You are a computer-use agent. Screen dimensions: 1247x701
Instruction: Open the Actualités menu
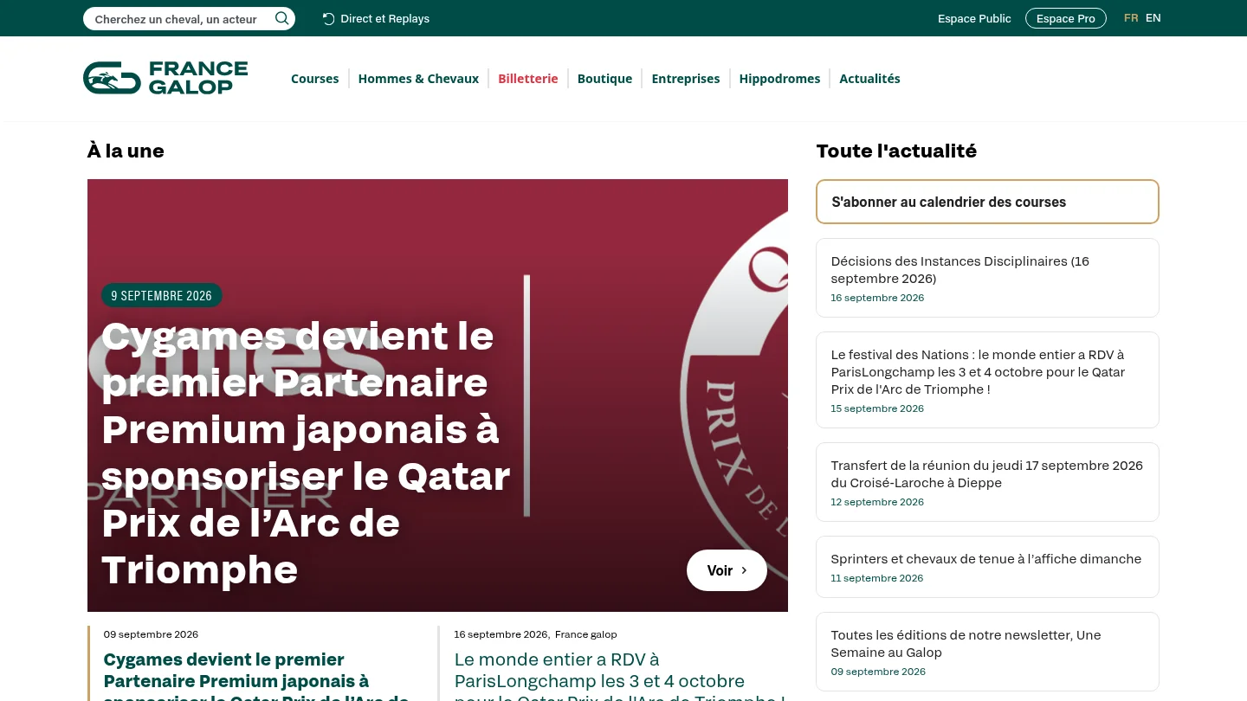point(869,79)
